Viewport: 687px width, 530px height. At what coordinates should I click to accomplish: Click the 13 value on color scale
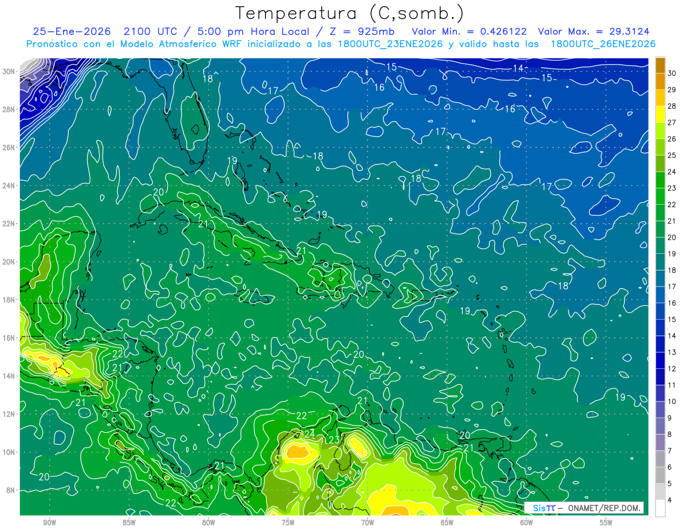coord(672,352)
